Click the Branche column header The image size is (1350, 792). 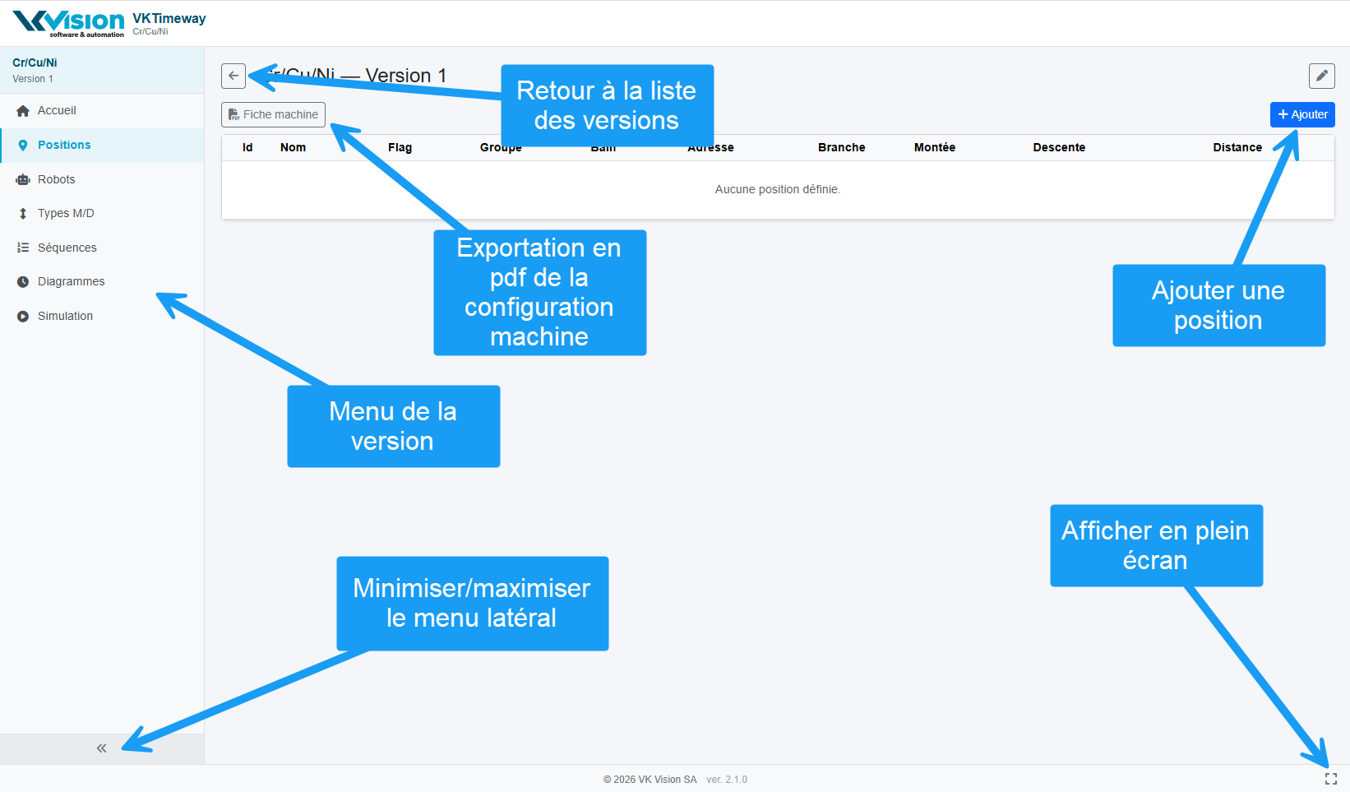(841, 148)
